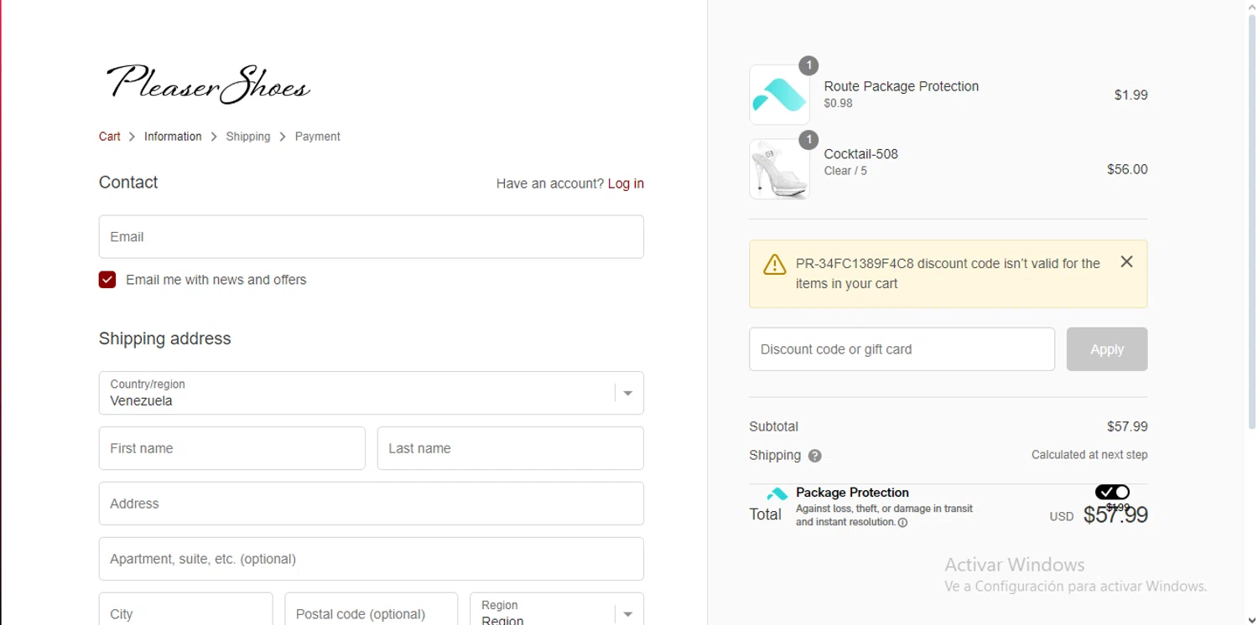Click the shipping help question mark icon

tap(814, 456)
